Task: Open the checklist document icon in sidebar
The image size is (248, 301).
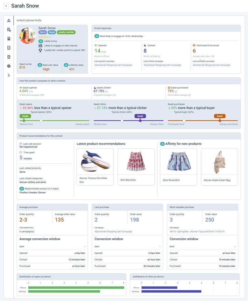Action: point(9,29)
